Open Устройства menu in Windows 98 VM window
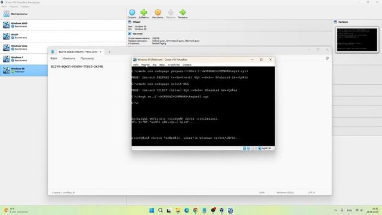The image size is (382, 215). 174,65
